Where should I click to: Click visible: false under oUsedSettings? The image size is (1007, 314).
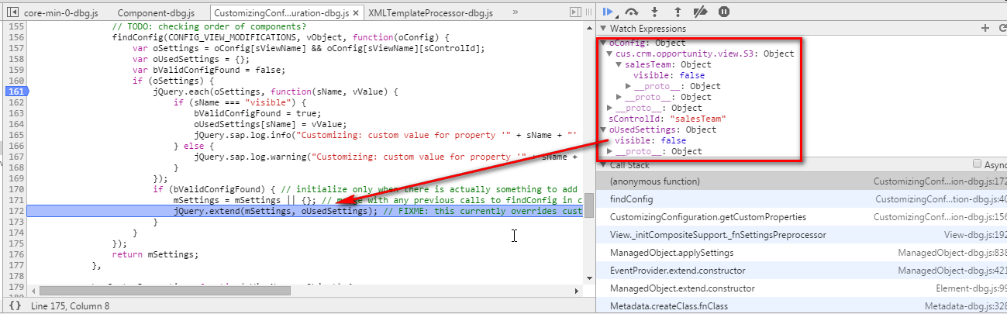coord(650,140)
